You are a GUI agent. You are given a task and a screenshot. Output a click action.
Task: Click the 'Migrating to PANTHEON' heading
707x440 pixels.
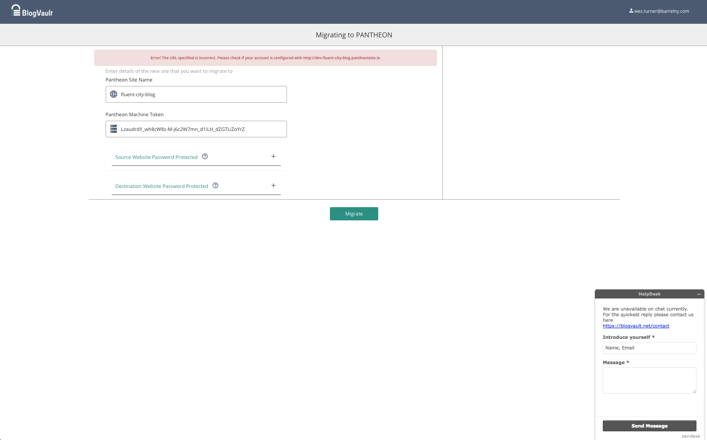click(x=354, y=35)
